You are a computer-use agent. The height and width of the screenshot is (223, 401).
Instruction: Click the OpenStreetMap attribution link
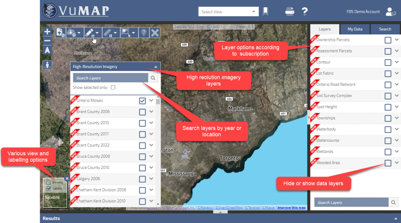[x=229, y=208]
